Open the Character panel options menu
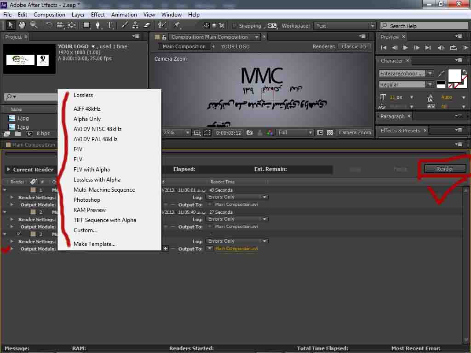 click(x=459, y=60)
